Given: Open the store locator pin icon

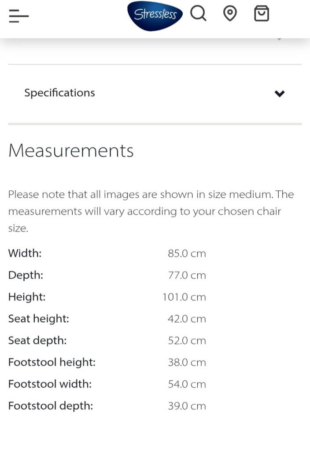Looking at the screenshot, I should (x=229, y=14).
